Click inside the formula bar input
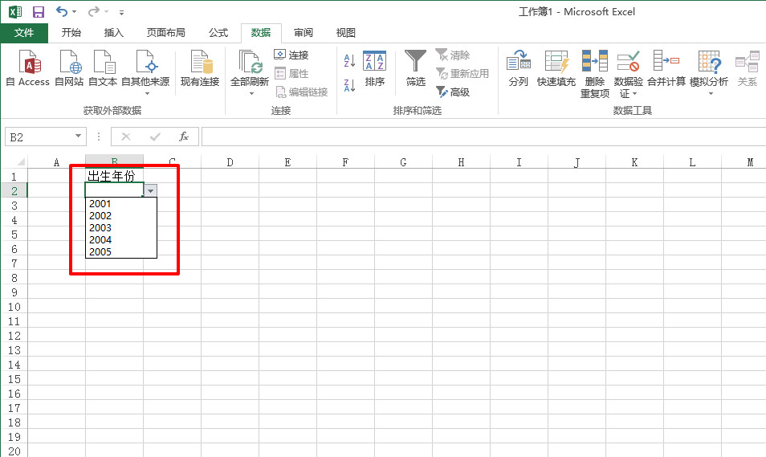The image size is (766, 457). point(482,137)
